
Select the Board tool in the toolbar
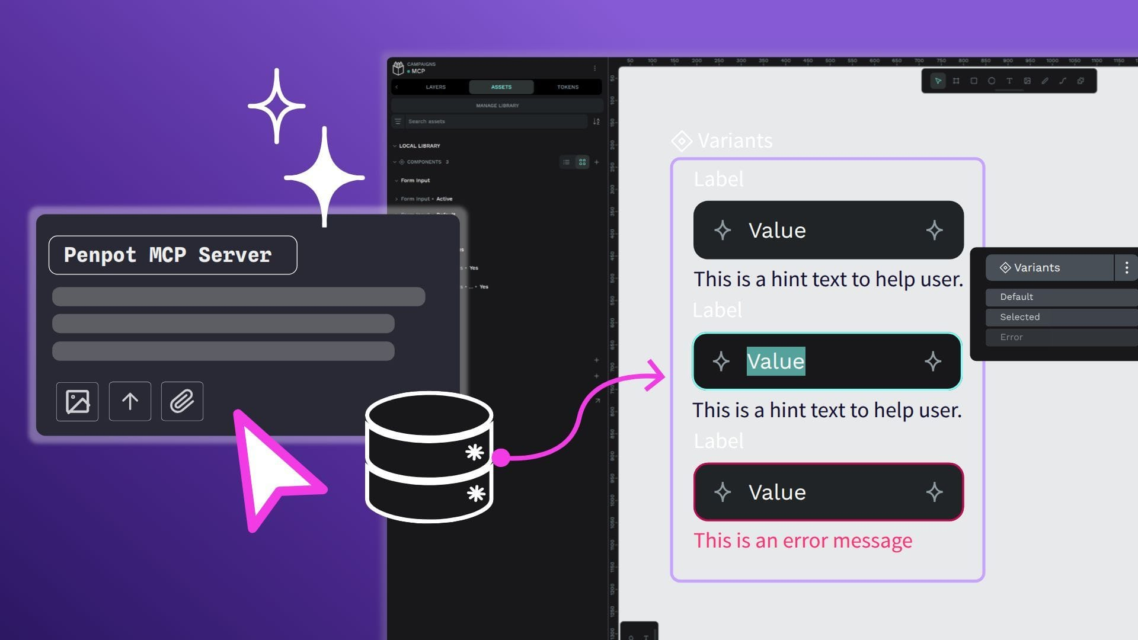(956, 81)
